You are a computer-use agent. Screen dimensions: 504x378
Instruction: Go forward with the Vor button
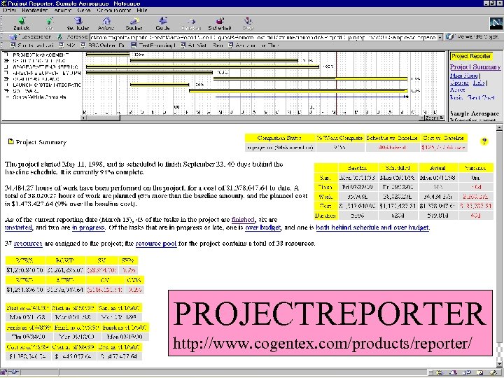[49, 24]
